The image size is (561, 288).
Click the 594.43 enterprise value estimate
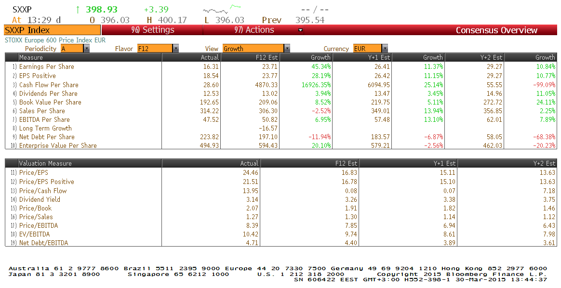pos(268,145)
